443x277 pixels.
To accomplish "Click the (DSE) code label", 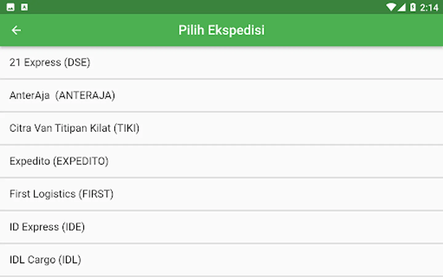I will [77, 62].
